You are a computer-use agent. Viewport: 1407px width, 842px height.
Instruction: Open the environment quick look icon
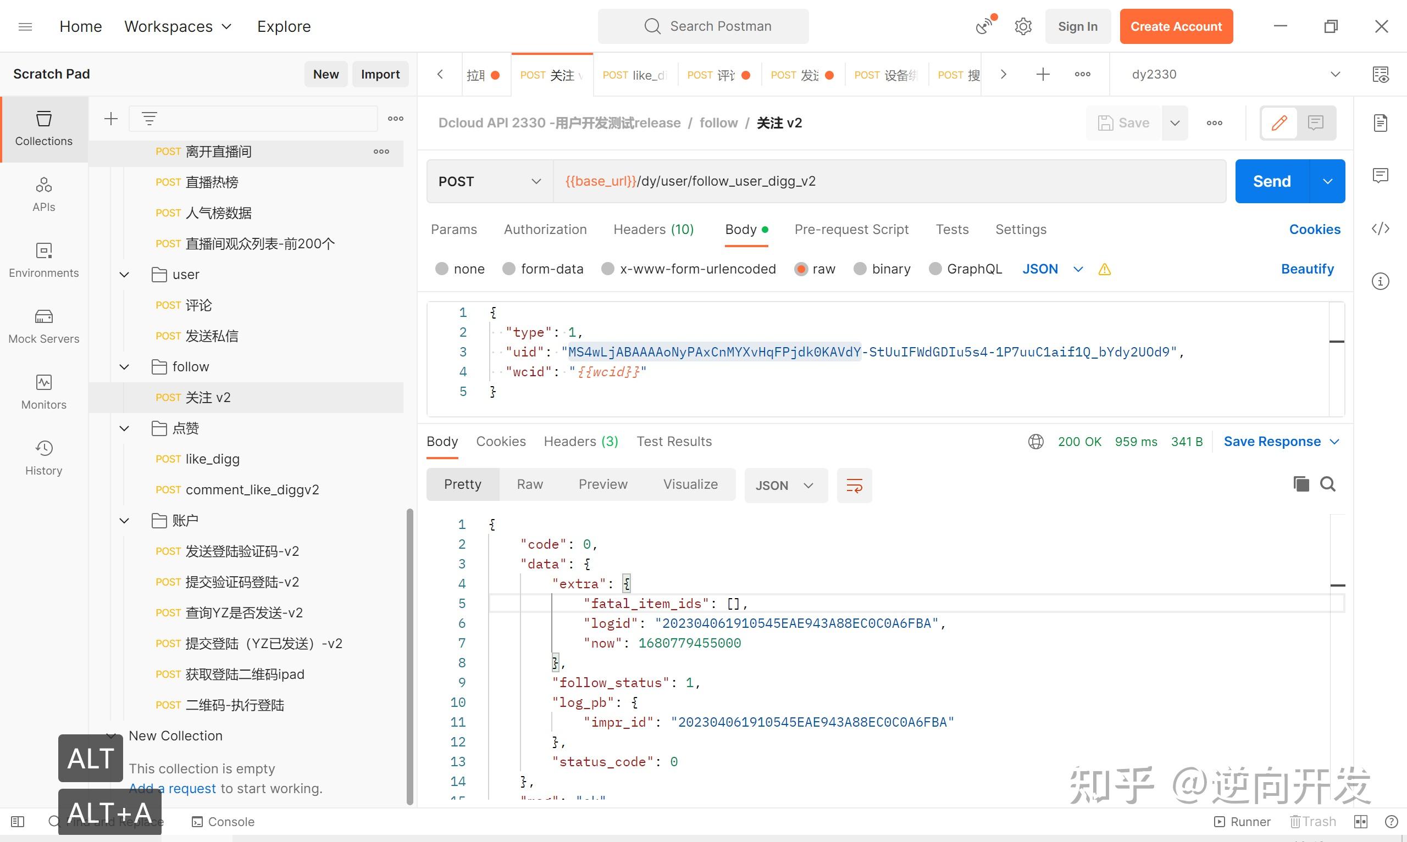click(x=1380, y=74)
